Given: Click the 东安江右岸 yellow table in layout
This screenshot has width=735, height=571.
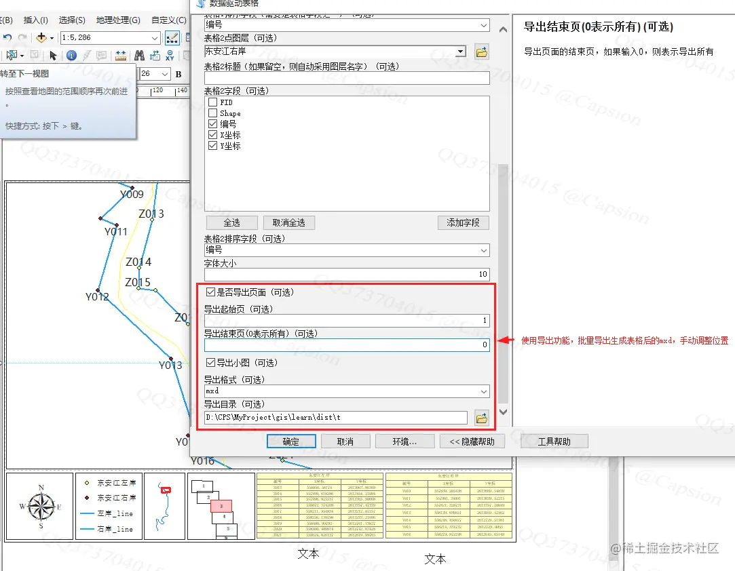Looking at the screenshot, I should pyautogui.click(x=449, y=505).
